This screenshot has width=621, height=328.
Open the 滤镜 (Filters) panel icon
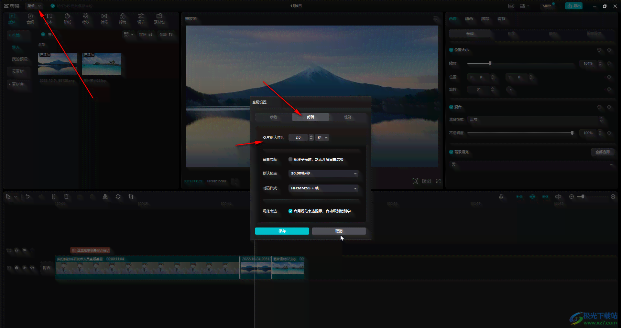click(x=123, y=18)
